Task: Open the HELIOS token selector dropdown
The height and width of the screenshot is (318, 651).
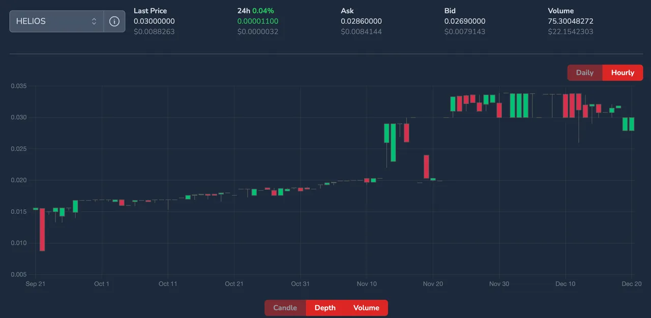Action: [56, 21]
